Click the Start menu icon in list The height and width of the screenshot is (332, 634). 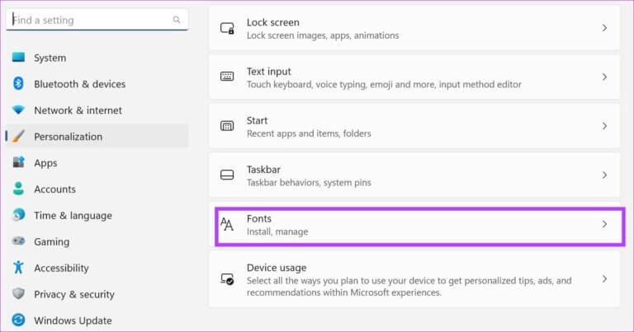click(x=227, y=126)
